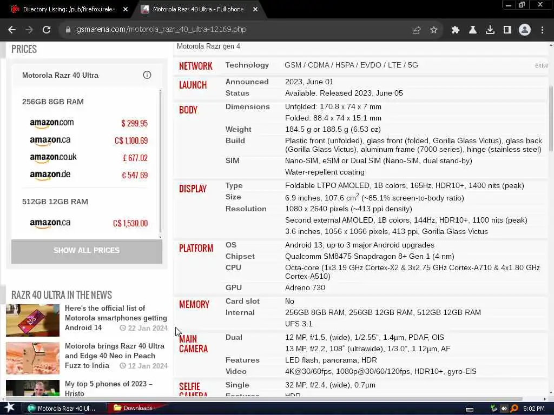Click the NETWORK section heading
Viewport: 554px width, 415px height.
pos(196,66)
